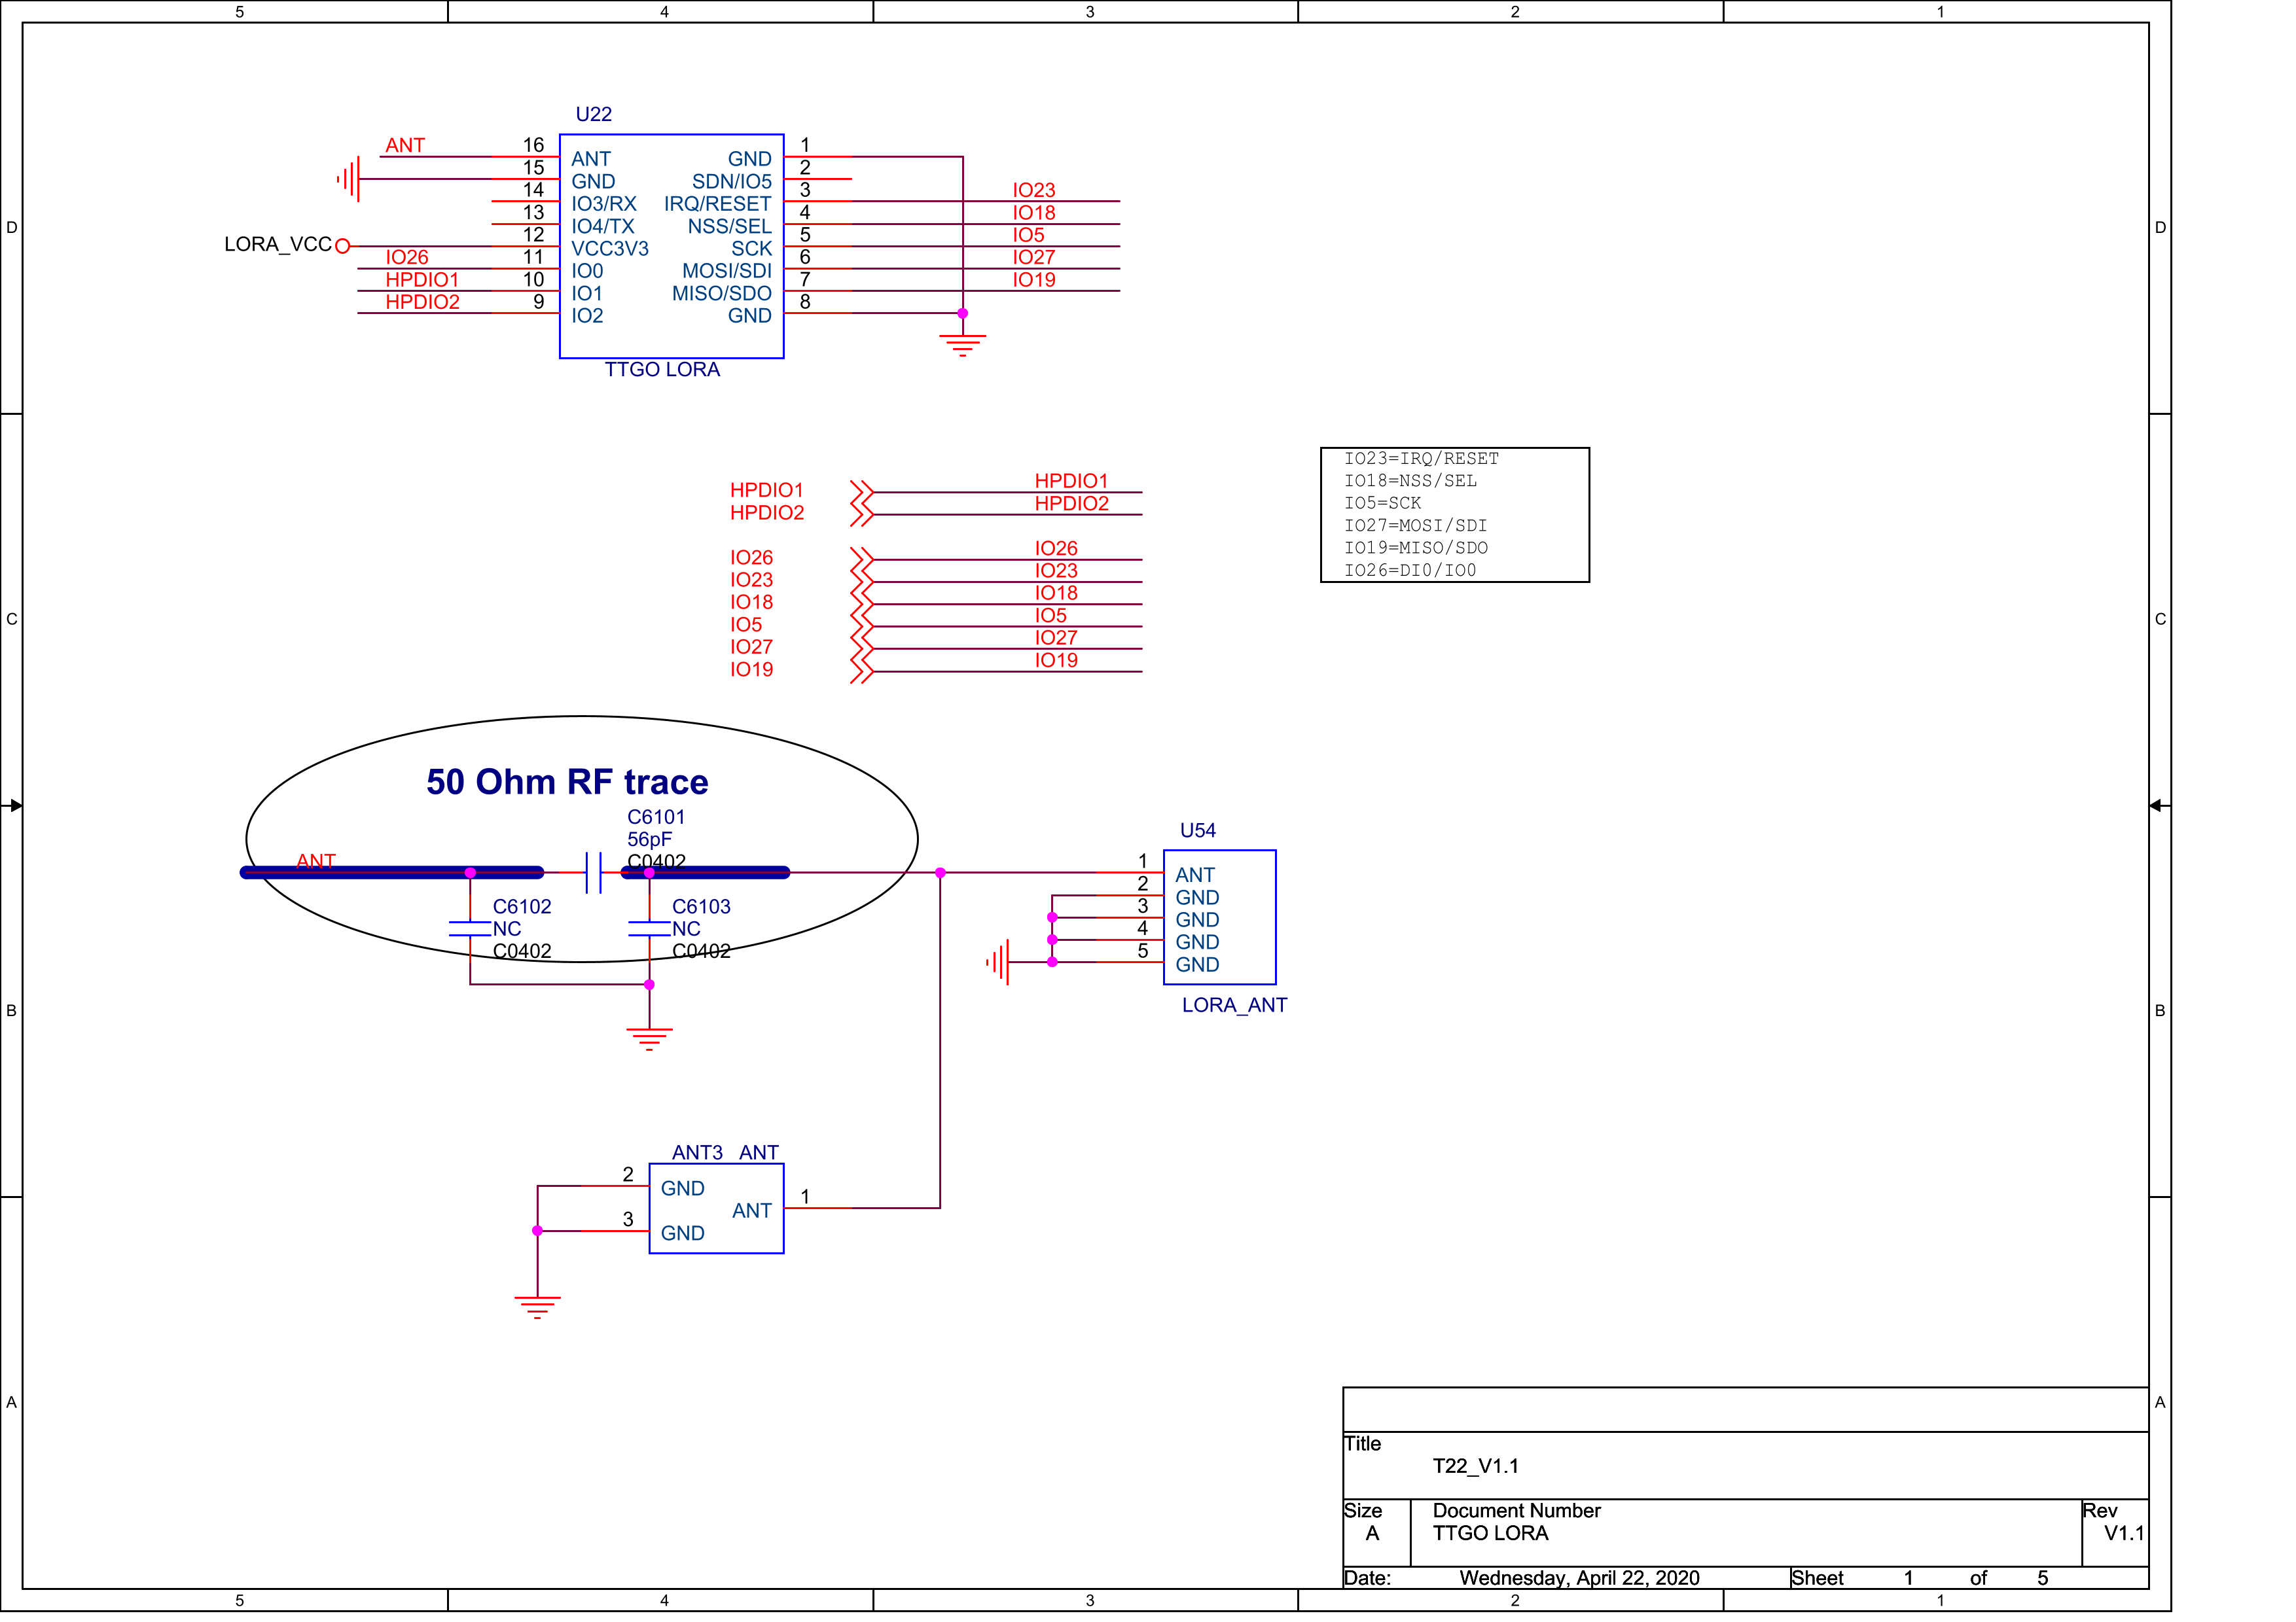Click TTGO LORA document number in title block

pos(1490,1533)
